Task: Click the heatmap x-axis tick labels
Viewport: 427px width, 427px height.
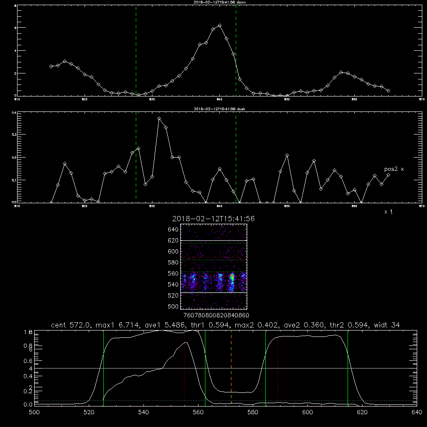Action: coord(216,315)
